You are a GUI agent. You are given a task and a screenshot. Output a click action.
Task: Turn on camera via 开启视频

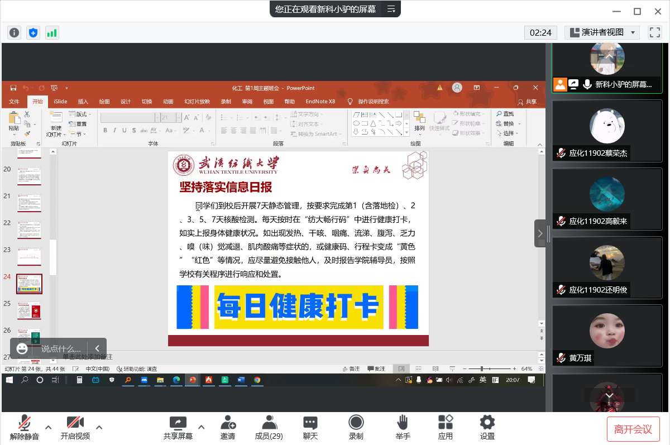click(75, 427)
